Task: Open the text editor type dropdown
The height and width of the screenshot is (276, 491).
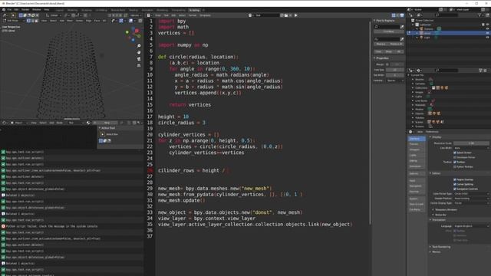Action: [150, 15]
